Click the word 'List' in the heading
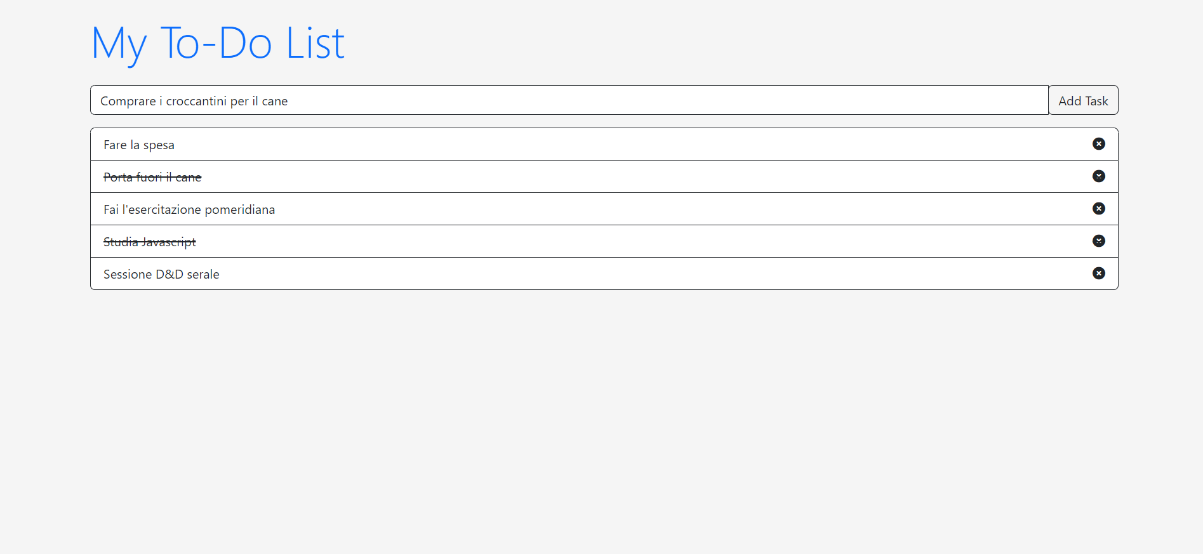This screenshot has height=554, width=1203. coord(315,44)
